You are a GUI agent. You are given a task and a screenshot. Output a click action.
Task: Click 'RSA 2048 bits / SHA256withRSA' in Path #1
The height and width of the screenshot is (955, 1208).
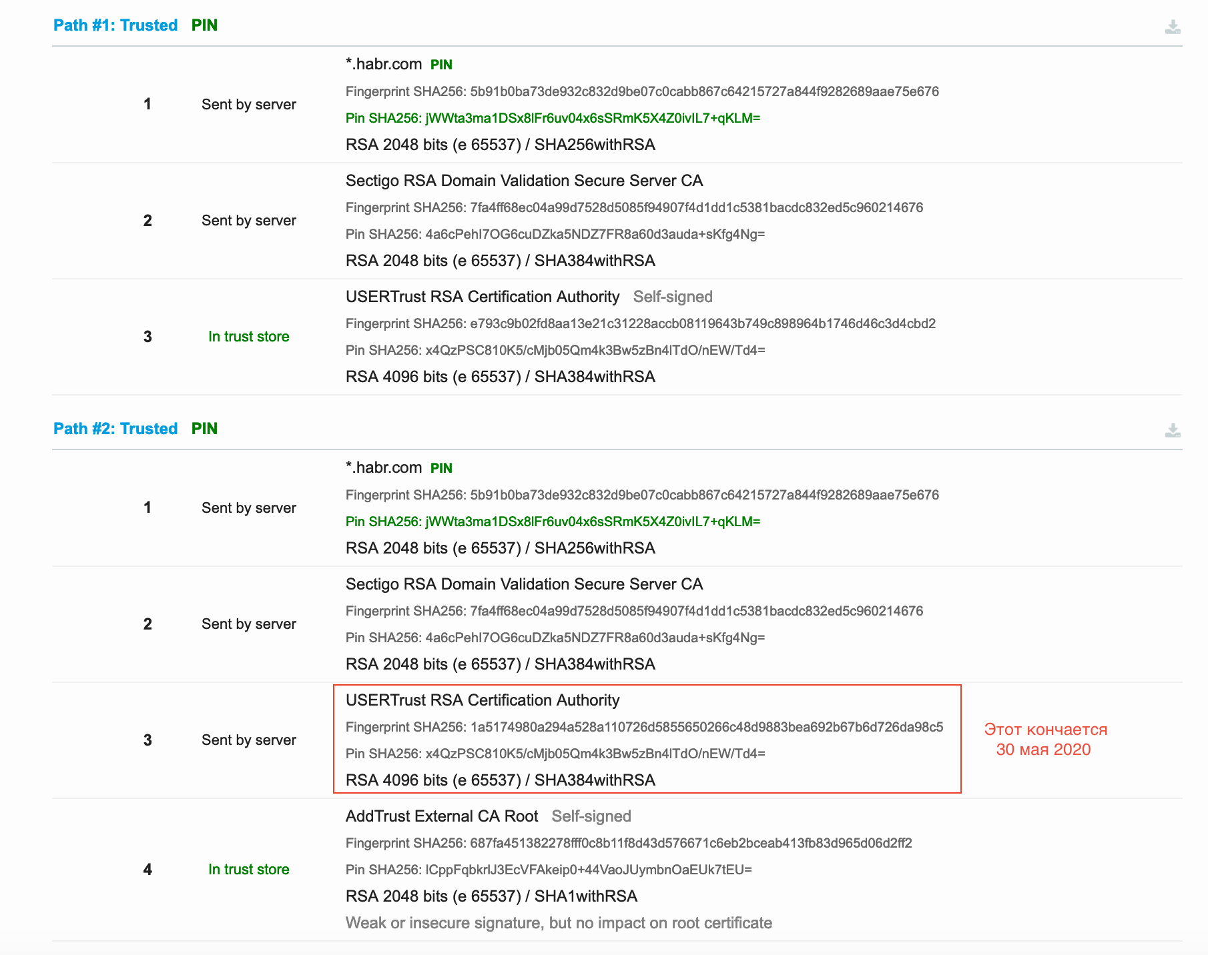point(501,145)
